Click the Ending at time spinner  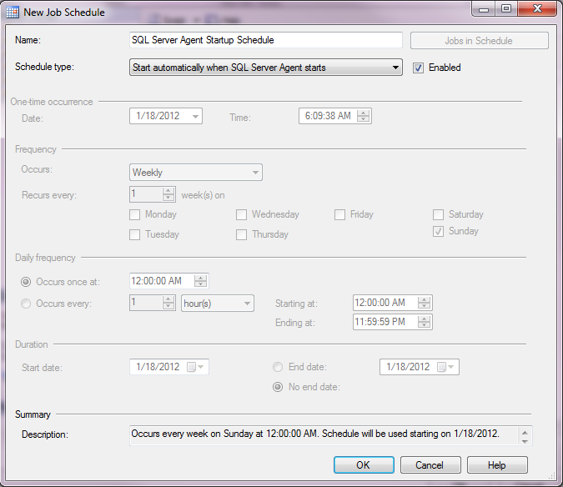[424, 322]
